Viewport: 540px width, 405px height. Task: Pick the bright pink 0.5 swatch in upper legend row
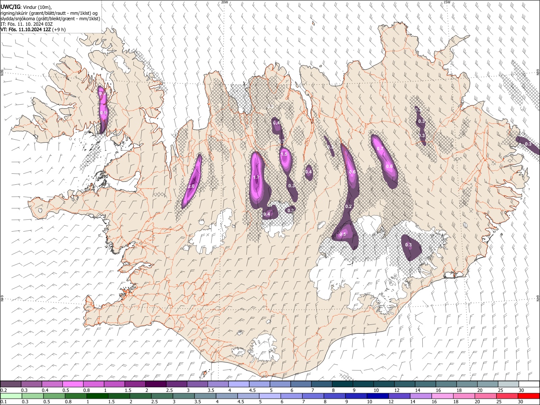pyautogui.click(x=73, y=384)
